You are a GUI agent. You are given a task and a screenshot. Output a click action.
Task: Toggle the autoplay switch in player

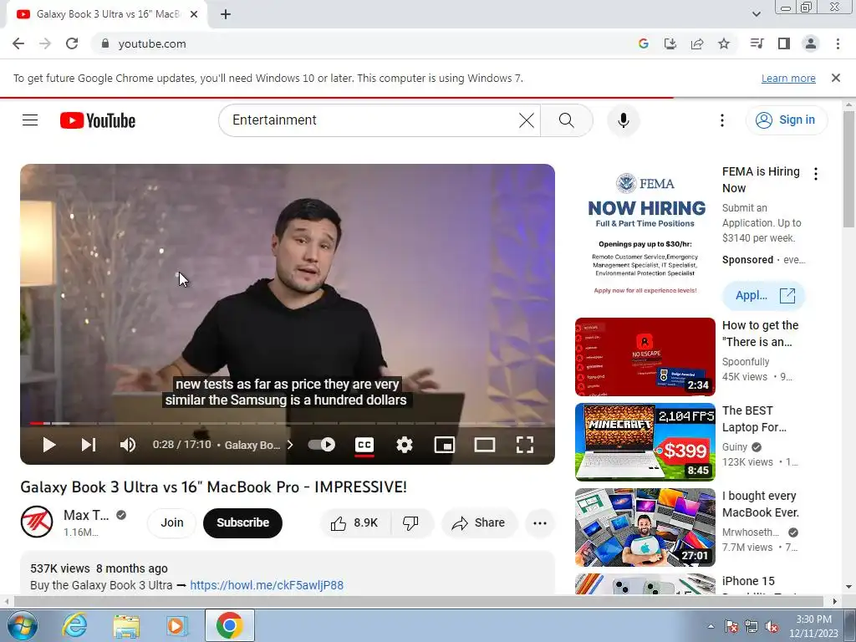322,445
